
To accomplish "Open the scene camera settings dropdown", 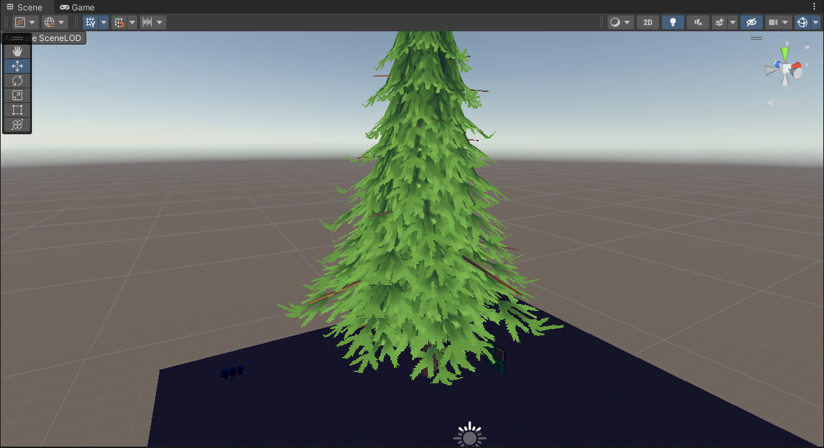I will (777, 22).
